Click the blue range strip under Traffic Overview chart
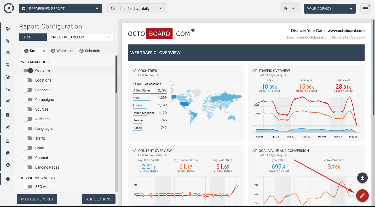 [x=307, y=130]
